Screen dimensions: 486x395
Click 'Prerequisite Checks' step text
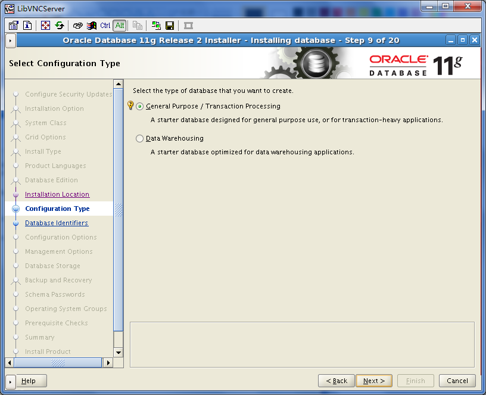click(57, 323)
